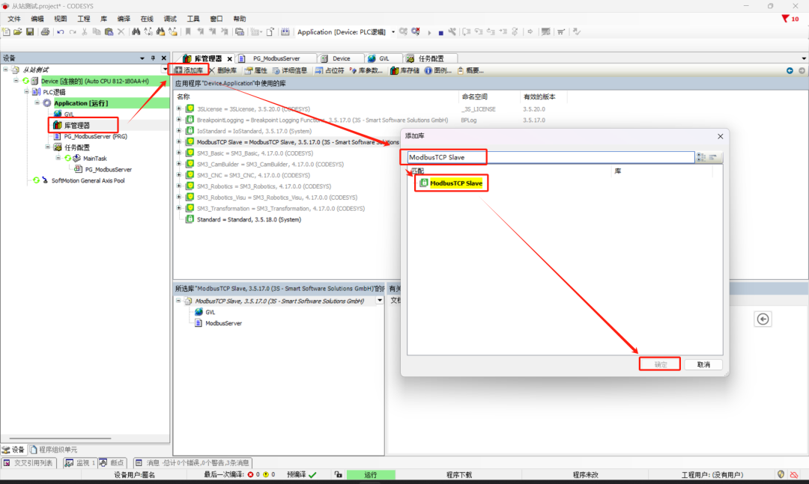Open 断点 (breakpoints) bottom panel tab
Image resolution: width=809 pixels, height=484 pixels.
click(112, 463)
